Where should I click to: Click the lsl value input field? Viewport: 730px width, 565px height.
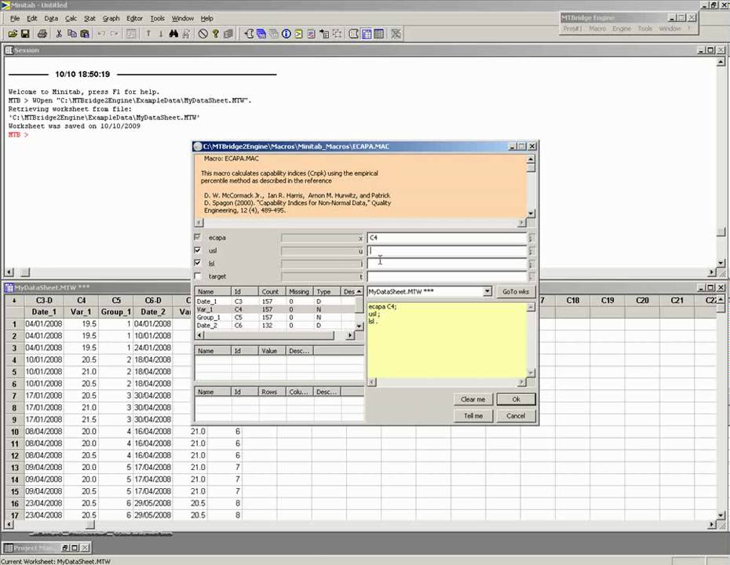(447, 264)
